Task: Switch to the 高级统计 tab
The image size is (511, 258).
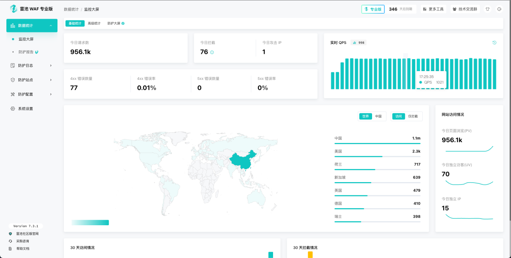Action: click(94, 24)
